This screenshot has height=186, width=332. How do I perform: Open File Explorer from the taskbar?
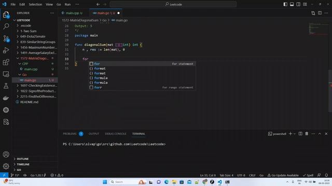point(174,182)
